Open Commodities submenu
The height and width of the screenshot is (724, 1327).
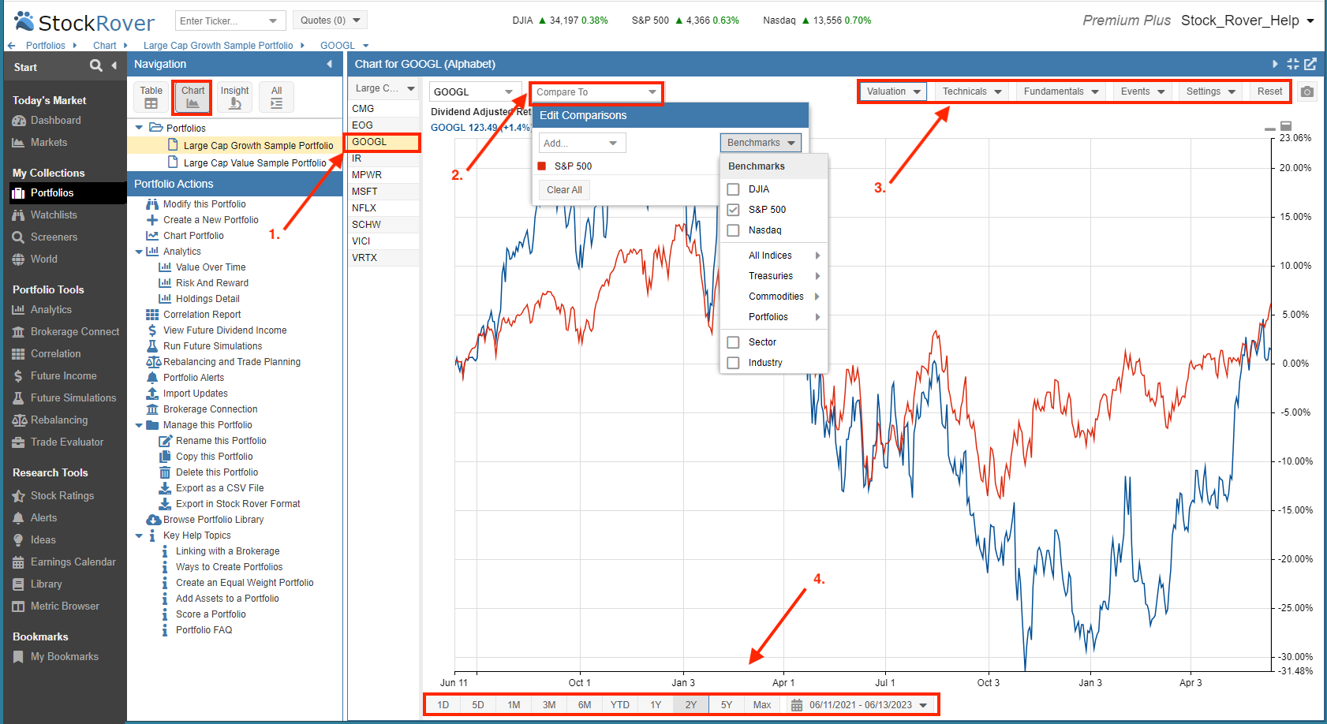(x=774, y=297)
